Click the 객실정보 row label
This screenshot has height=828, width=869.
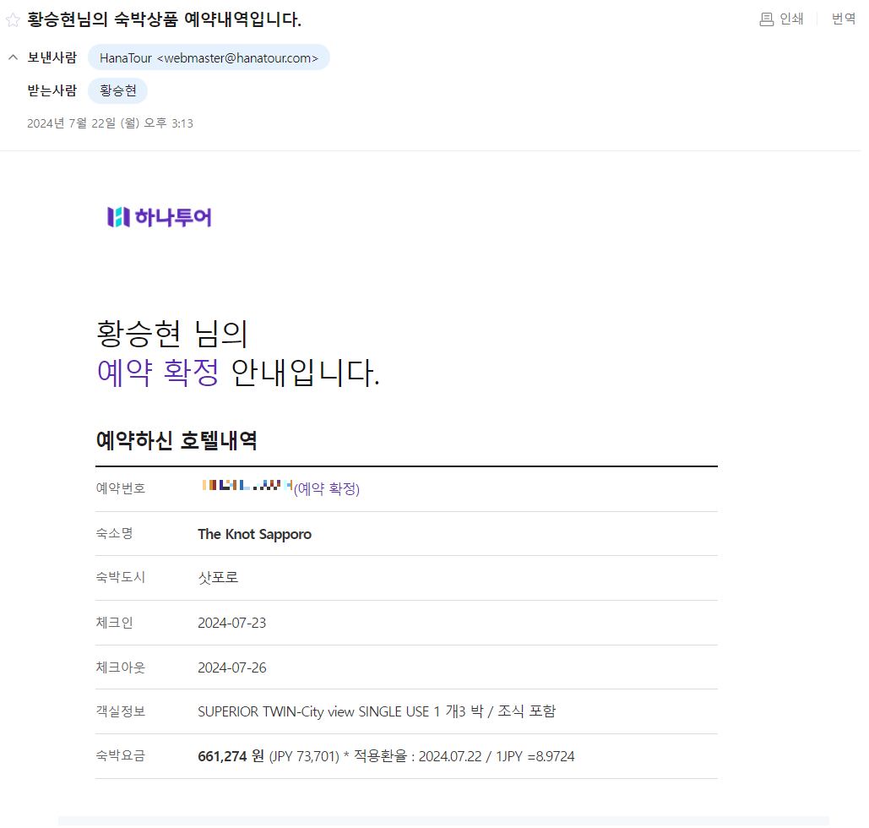[120, 711]
